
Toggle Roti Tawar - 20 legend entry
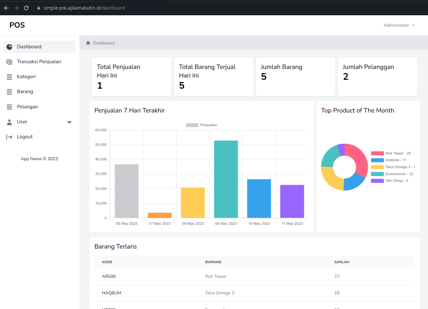[x=391, y=153]
